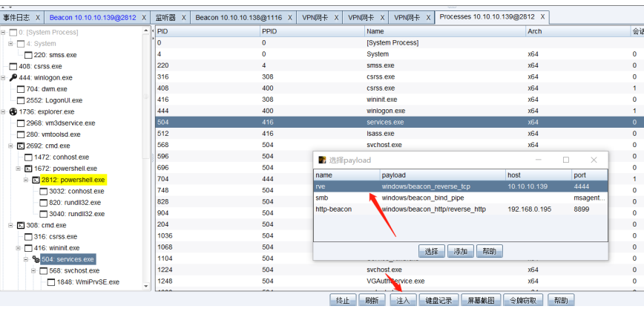
Task: Click terminal icon of 308: cmd.exe
Action: click(21, 225)
